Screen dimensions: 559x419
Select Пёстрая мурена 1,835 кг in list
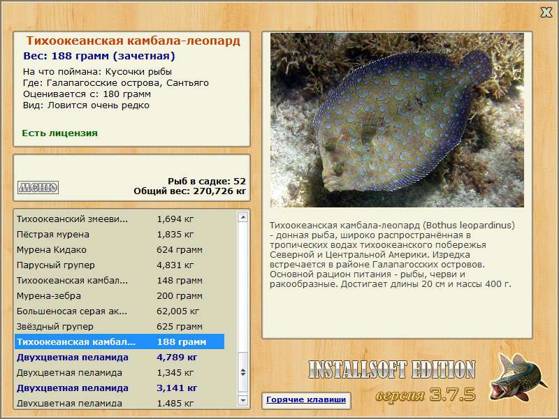[119, 235]
